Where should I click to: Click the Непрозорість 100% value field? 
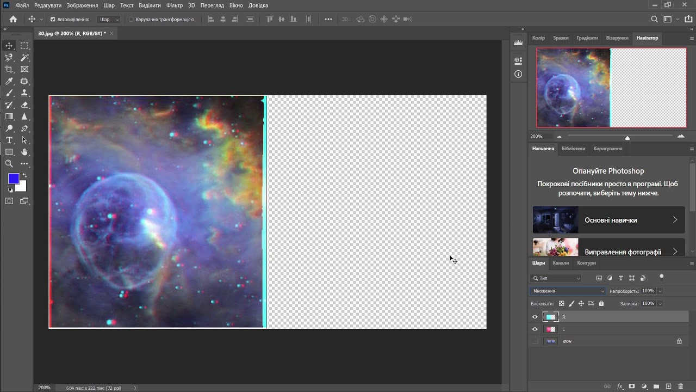(x=648, y=291)
